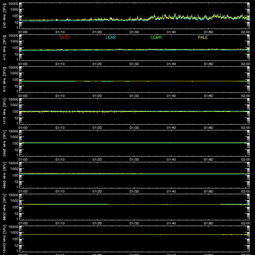This screenshot has height=255, width=255.
Task: Click the 01:30 tick label under the 610 MHz plot
Action: pos(134,96)
